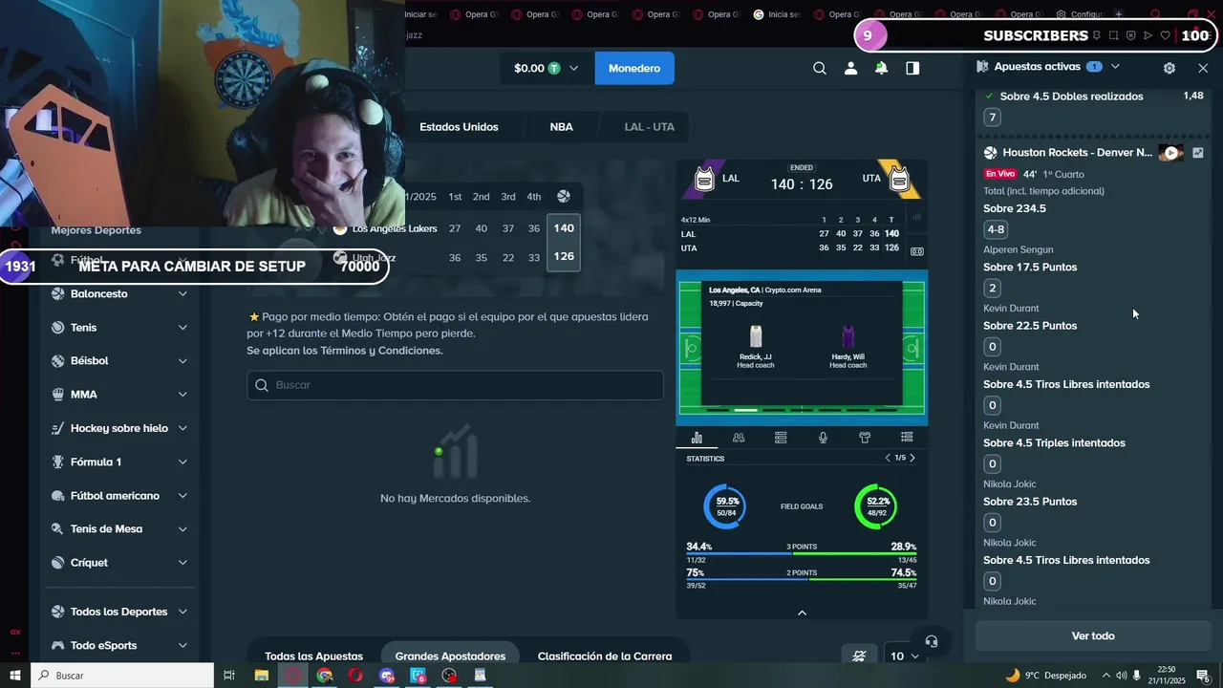The width and height of the screenshot is (1223, 688).
Task: Open the browser tab labeled Inicia se
Action: [x=778, y=14]
